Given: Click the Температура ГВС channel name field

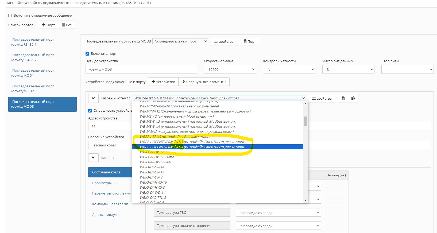Looking at the screenshot, I should click(192, 213).
